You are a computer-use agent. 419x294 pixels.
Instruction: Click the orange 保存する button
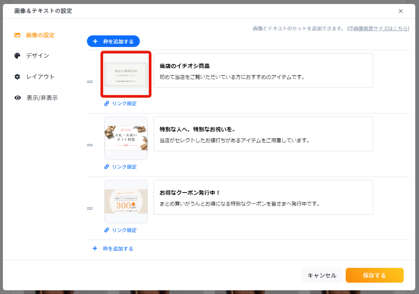(x=374, y=275)
